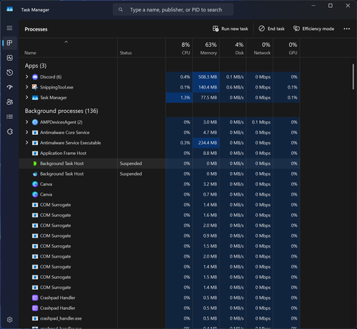This screenshot has width=357, height=329.
Task: Toggle Efficiency mode for selected process
Action: click(x=313, y=29)
